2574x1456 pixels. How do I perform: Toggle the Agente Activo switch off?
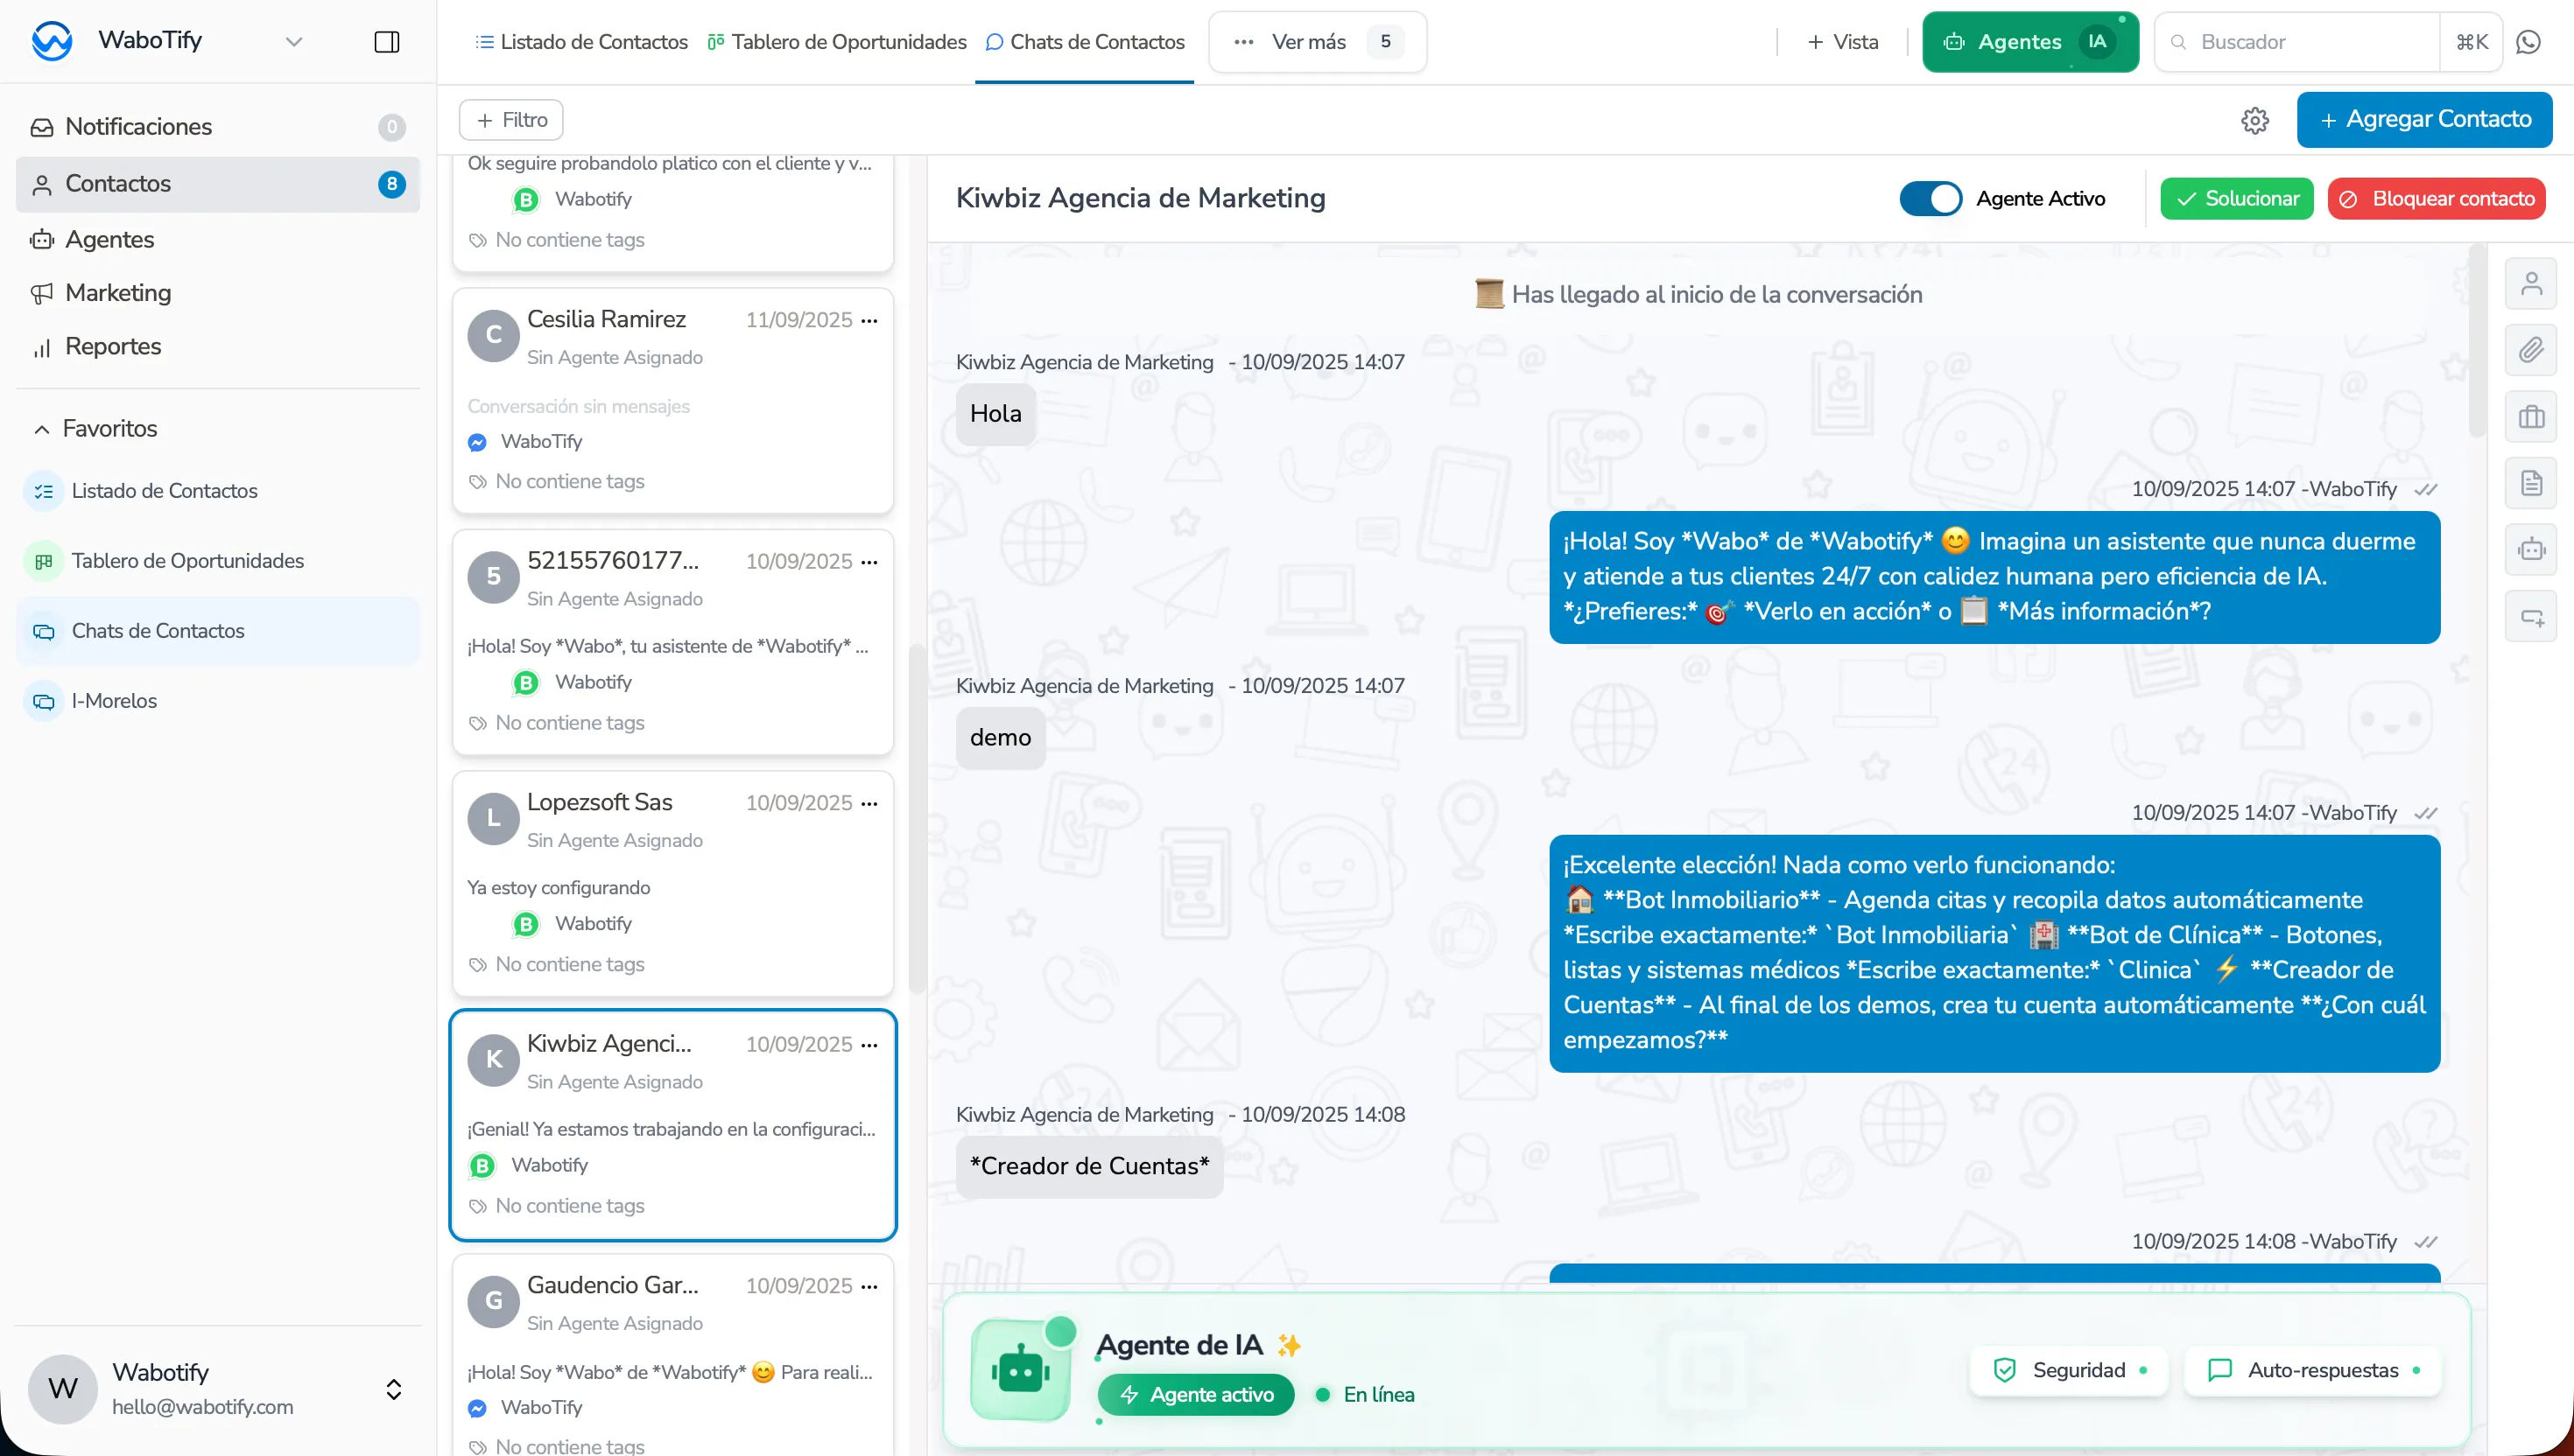[1930, 198]
